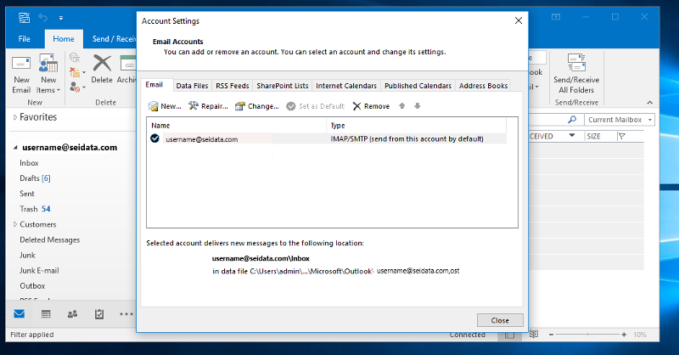Switch to the Data Files tab
Viewport: 679px width, 355px height.
click(191, 86)
